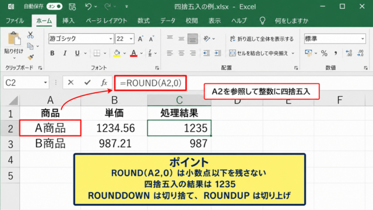Screen dimensions: 373x210
Task: Click Accounting number format icon
Action: click(308, 53)
